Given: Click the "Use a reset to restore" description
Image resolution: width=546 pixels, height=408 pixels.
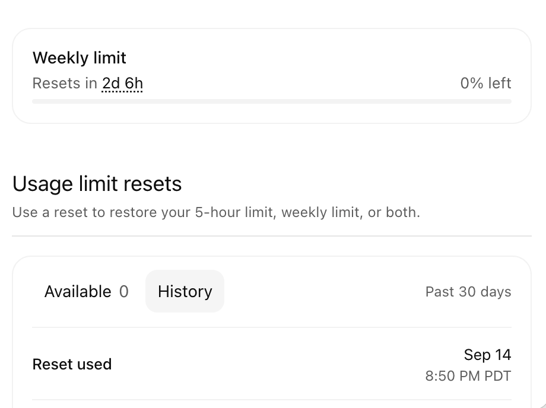Looking at the screenshot, I should point(216,212).
